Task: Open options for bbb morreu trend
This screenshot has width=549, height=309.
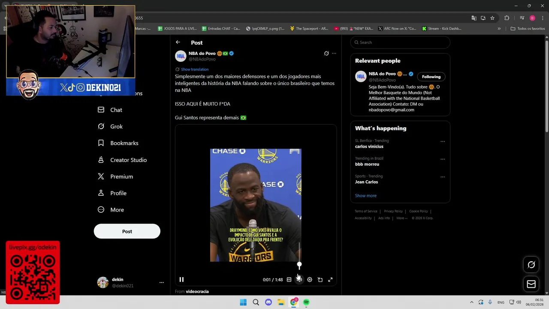Action: point(443,159)
